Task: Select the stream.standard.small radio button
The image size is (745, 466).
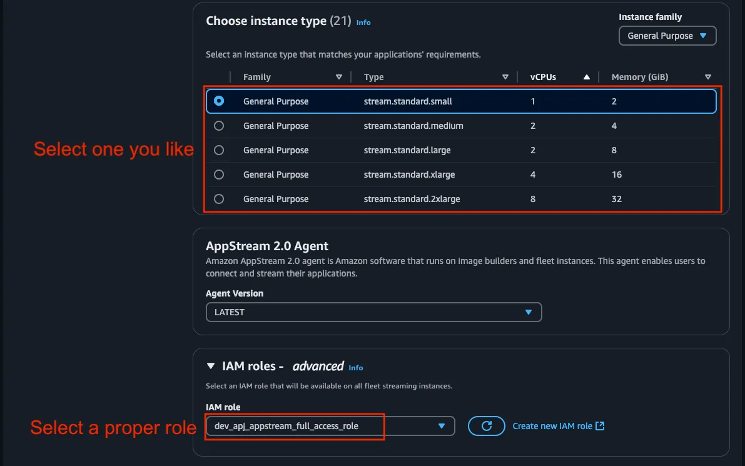Action: 219,101
